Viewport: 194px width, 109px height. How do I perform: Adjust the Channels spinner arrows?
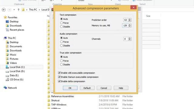click(129, 39)
